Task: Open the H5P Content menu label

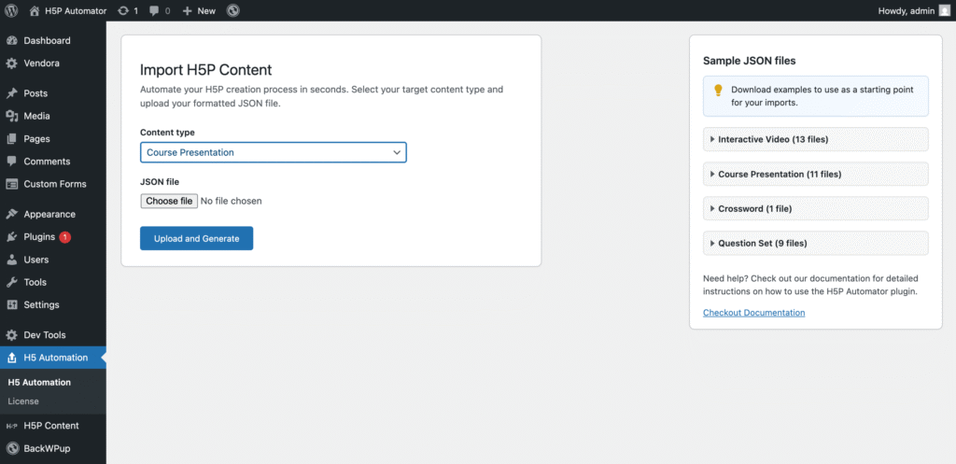Action: pos(51,426)
